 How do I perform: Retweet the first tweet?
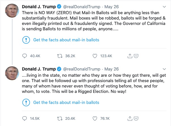point(60,56)
